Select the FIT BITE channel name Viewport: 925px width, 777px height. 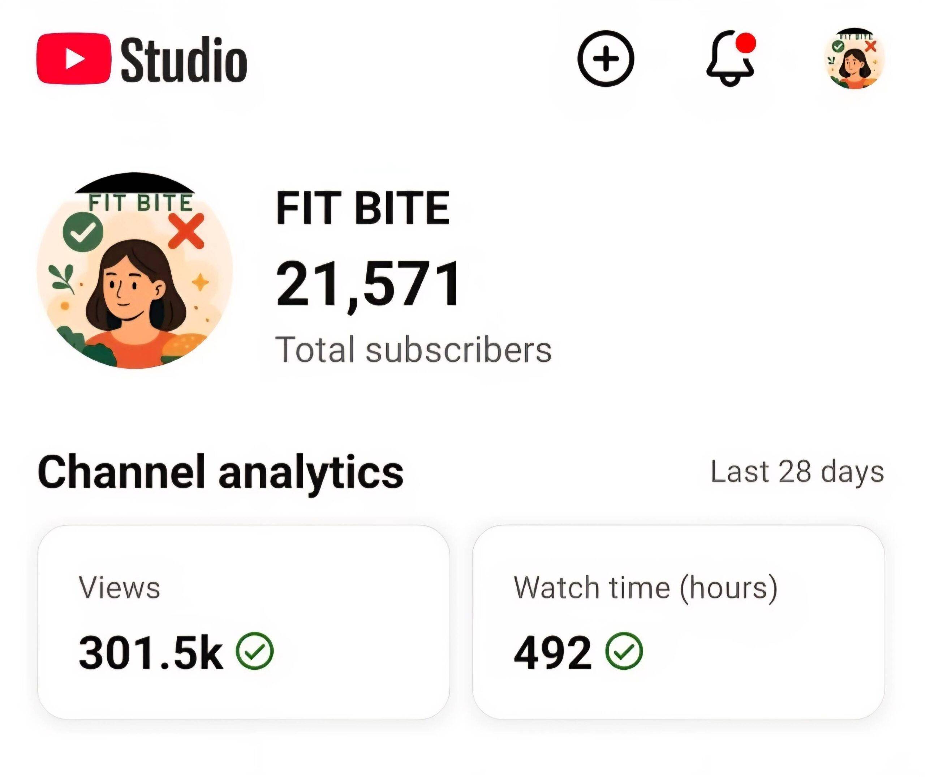click(362, 208)
